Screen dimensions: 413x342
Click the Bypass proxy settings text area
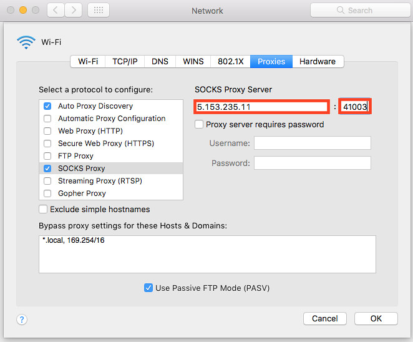click(x=207, y=254)
